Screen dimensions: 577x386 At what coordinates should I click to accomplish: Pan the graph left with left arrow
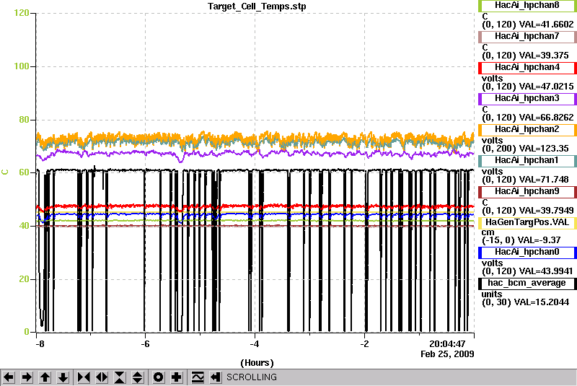[x=9, y=377]
